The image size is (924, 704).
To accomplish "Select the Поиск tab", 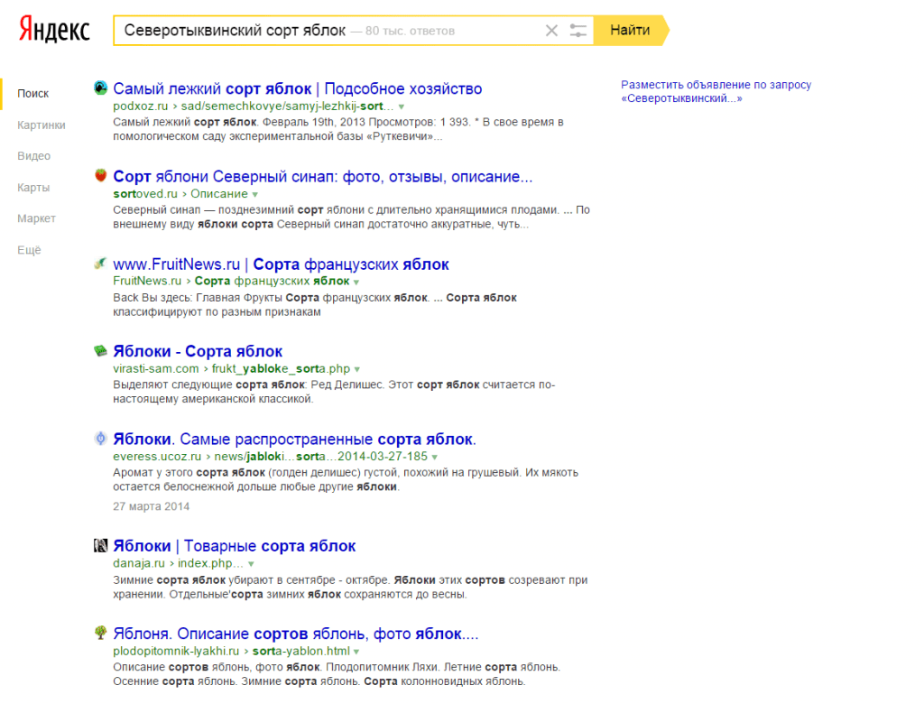I will point(33,94).
